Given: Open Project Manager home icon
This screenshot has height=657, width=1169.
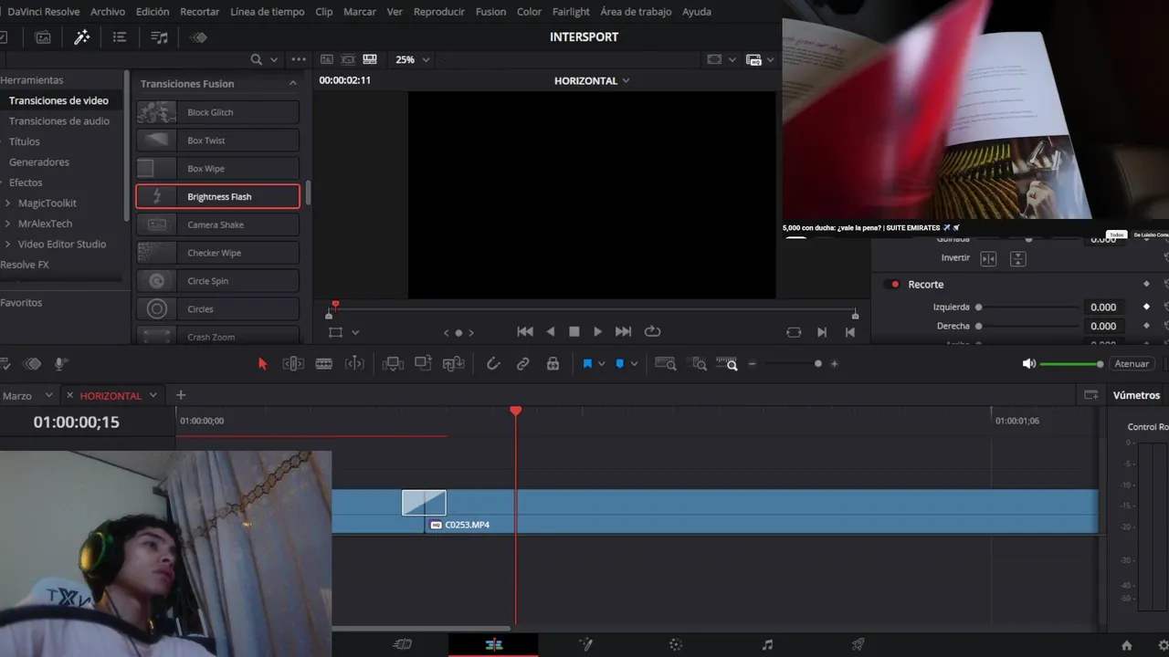Looking at the screenshot, I should click(1127, 645).
